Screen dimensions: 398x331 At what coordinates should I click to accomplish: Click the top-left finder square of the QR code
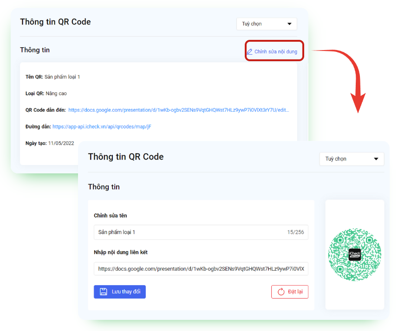pyautogui.click(x=340, y=241)
